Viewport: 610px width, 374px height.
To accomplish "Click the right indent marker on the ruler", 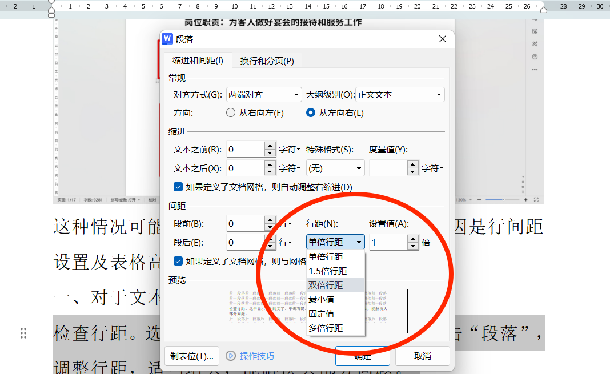I will (544, 10).
